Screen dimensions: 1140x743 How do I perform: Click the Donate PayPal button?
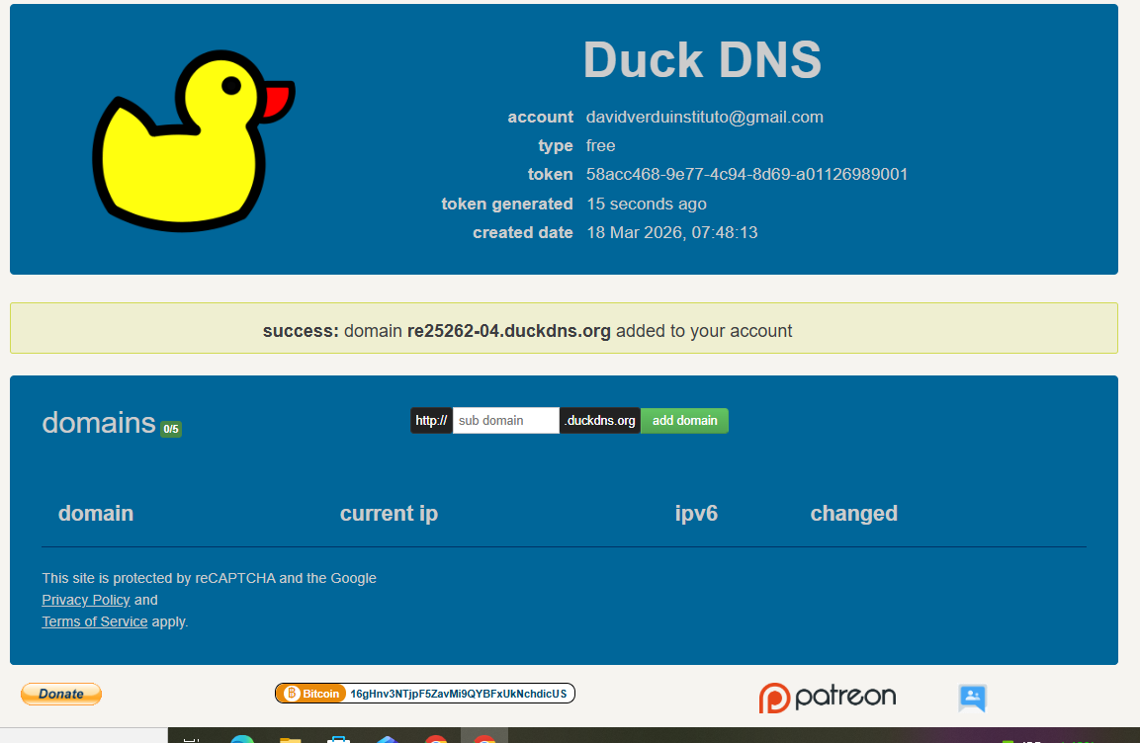click(61, 694)
